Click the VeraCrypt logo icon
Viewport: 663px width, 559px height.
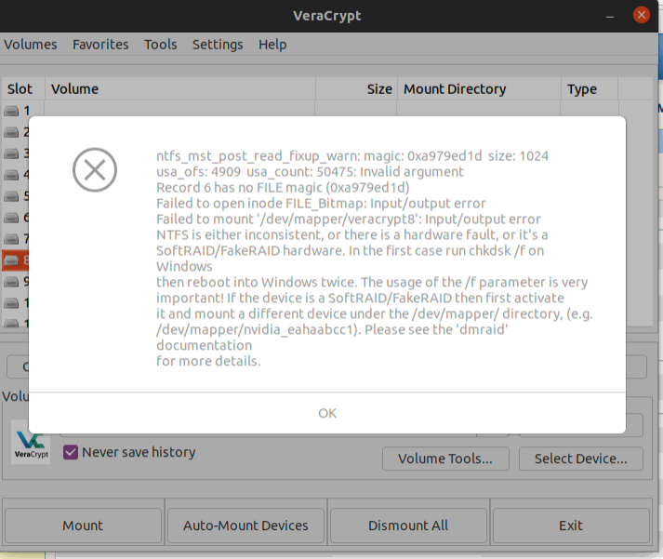click(x=31, y=443)
